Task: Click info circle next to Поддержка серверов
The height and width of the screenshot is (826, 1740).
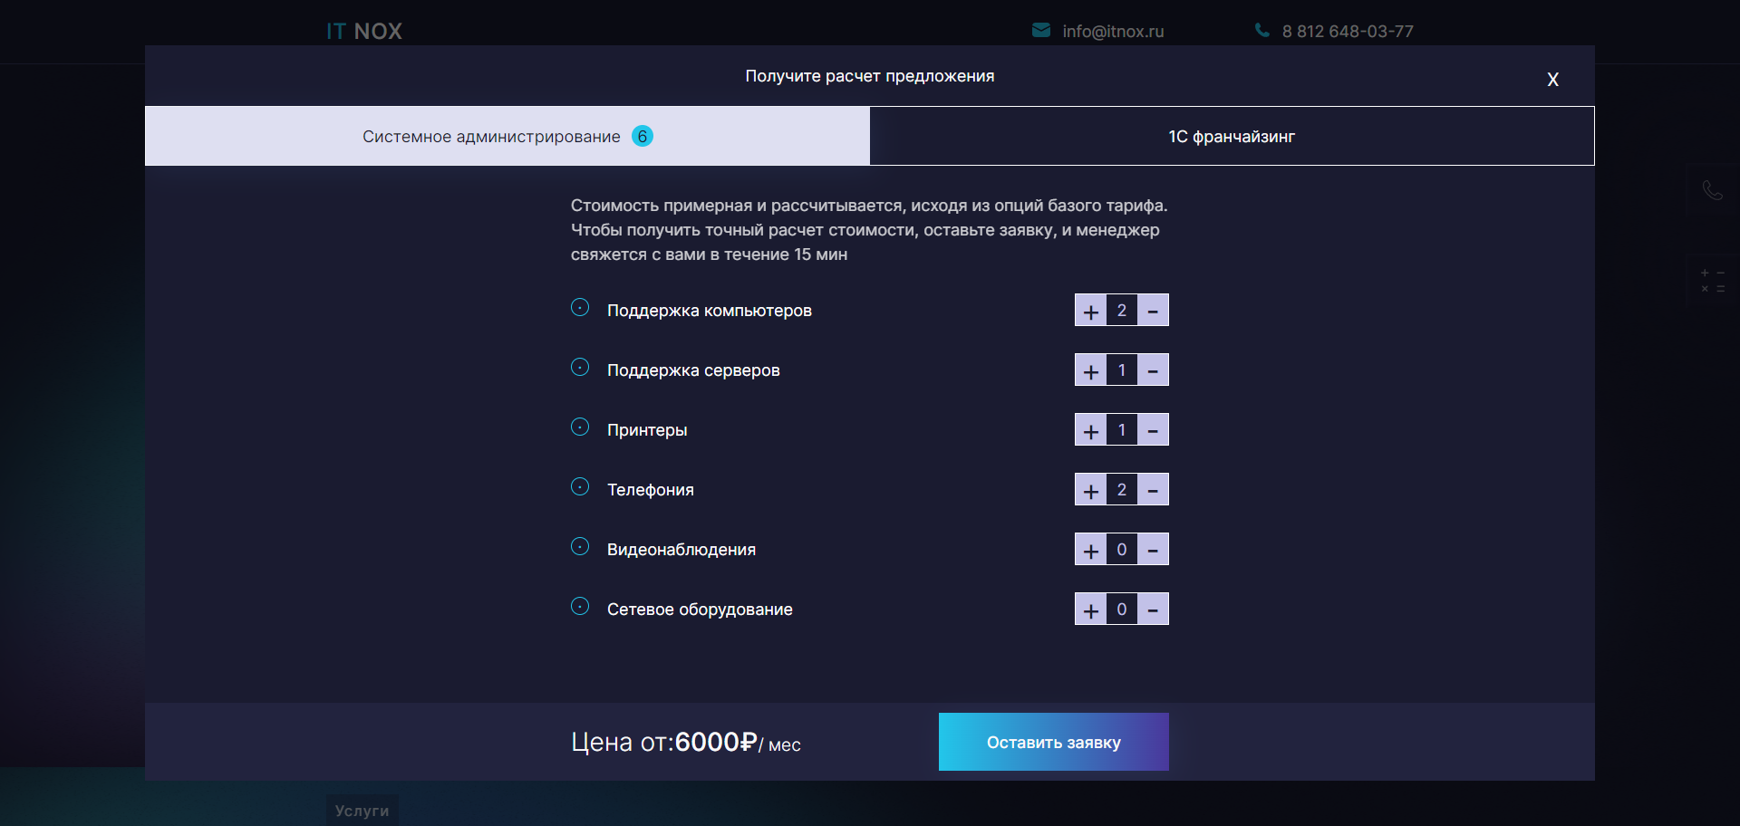Action: coord(580,367)
